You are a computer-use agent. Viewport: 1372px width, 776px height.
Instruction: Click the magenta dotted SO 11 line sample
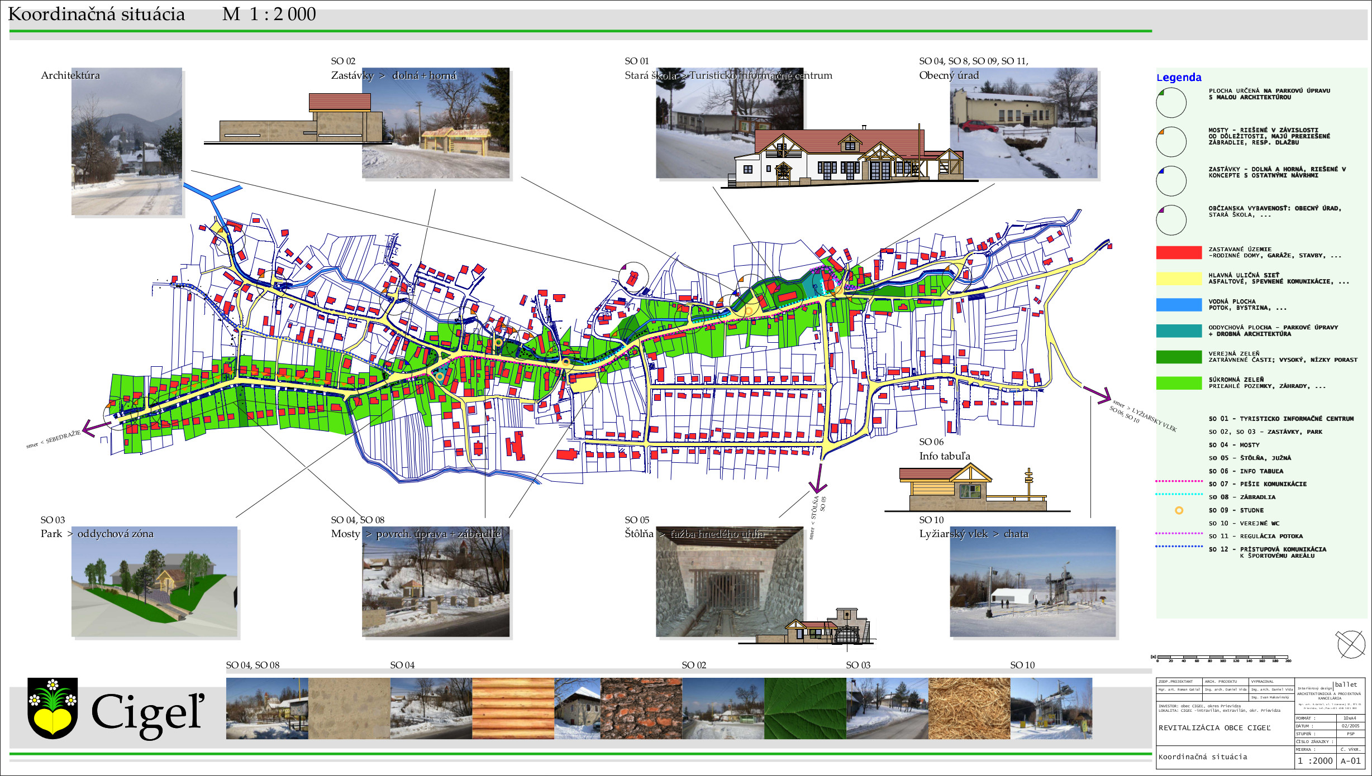pos(1179,533)
